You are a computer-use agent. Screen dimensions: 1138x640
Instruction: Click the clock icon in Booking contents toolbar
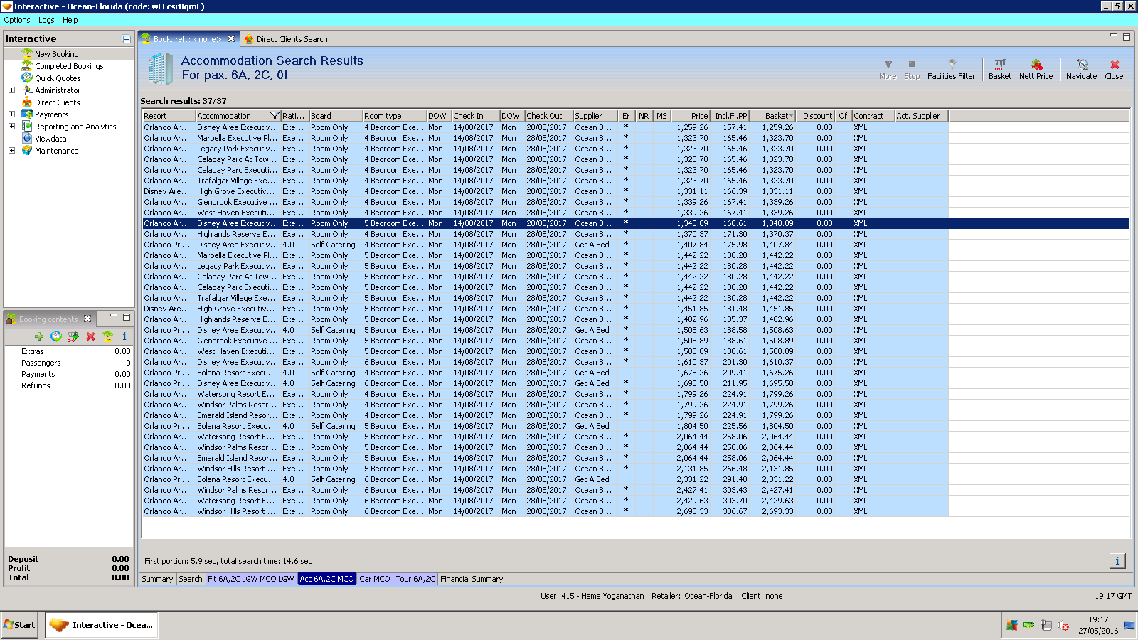[56, 336]
